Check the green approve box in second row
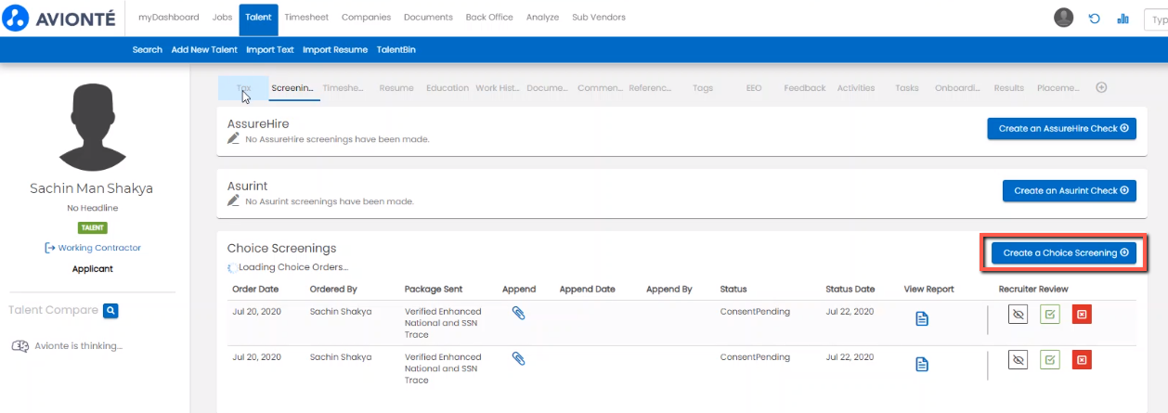 1050,359
